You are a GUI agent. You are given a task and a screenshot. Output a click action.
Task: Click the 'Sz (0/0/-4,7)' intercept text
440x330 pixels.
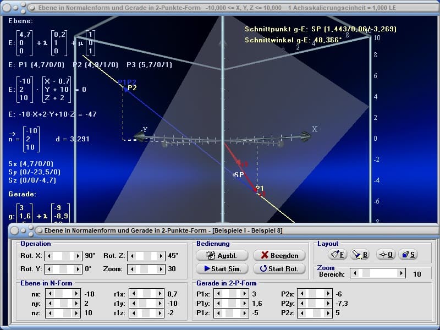32,180
